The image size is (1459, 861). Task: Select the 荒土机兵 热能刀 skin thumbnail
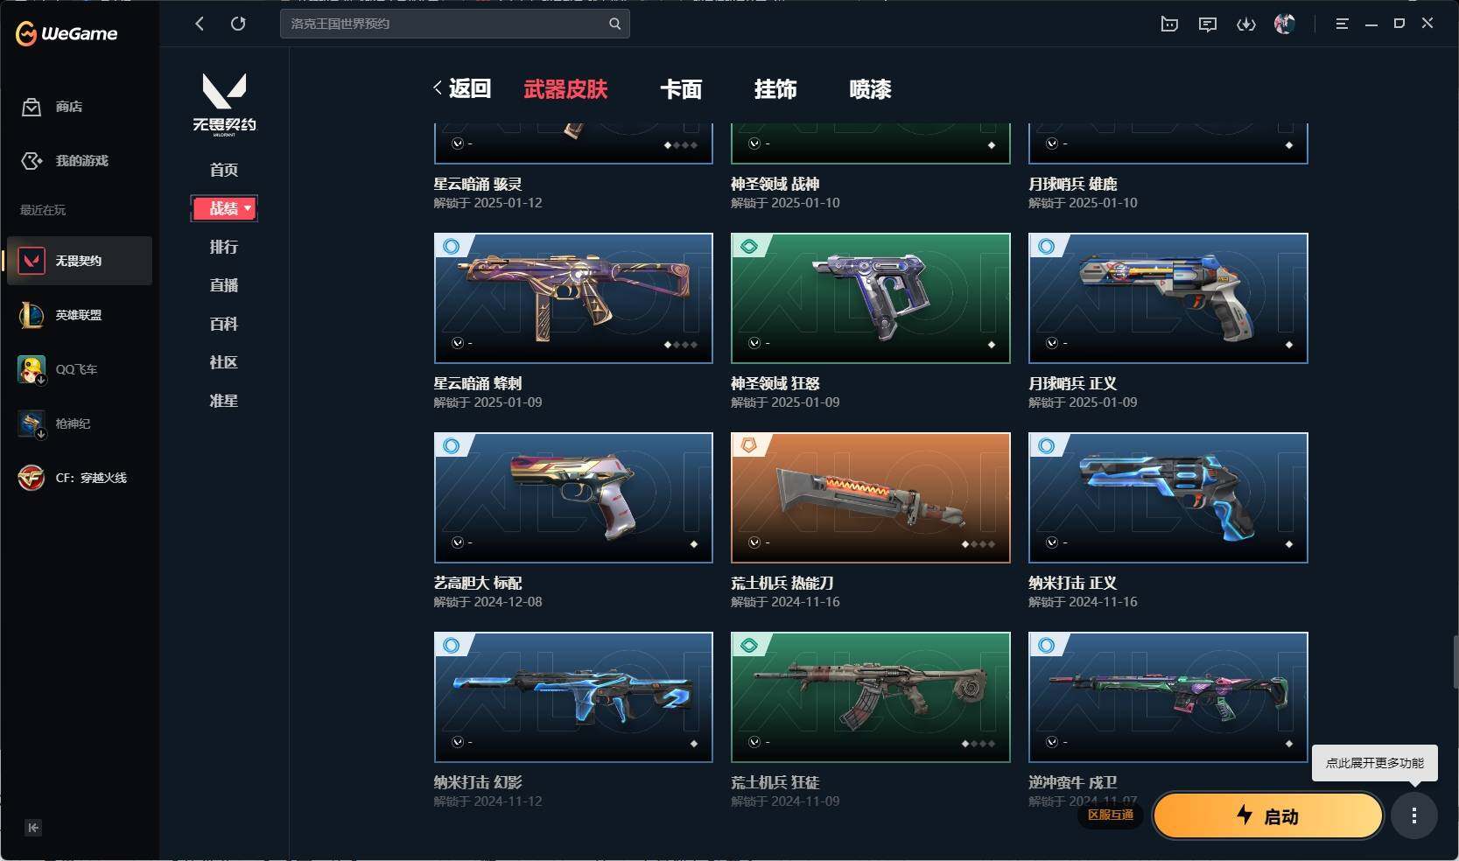point(871,498)
